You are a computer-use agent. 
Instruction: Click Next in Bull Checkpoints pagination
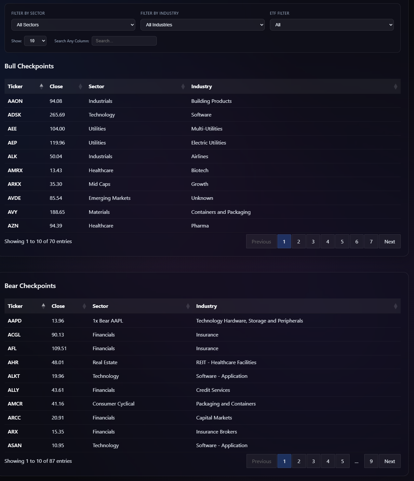(389, 241)
